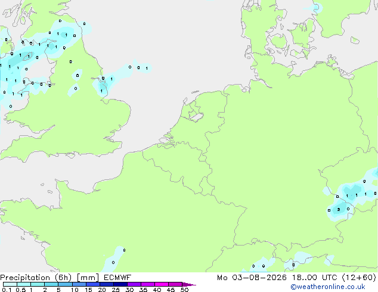This screenshot has height=292, width=378.
Task: Click the 1–2 mm legend color swatch
Action: pos(38,284)
